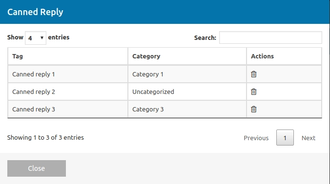The width and height of the screenshot is (330, 184).
Task: Close the Canned Reply dialog
Action: [x=37, y=168]
